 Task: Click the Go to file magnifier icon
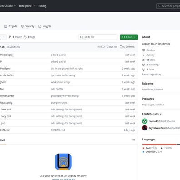[x=82, y=37]
